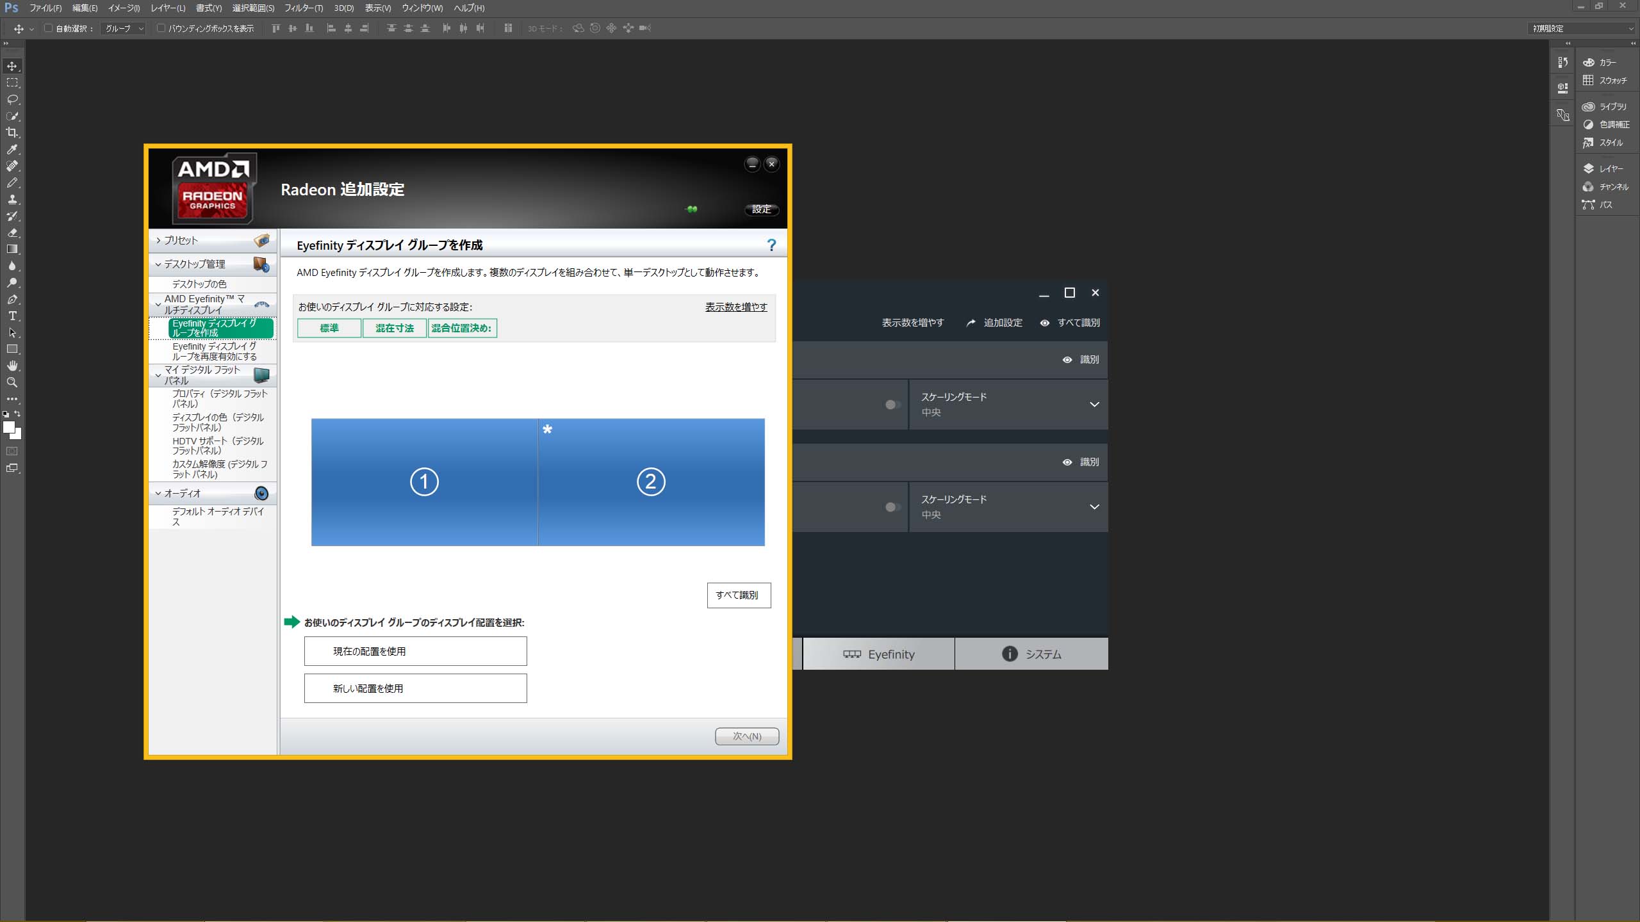Open the イメージ(I) menu

click(x=124, y=8)
